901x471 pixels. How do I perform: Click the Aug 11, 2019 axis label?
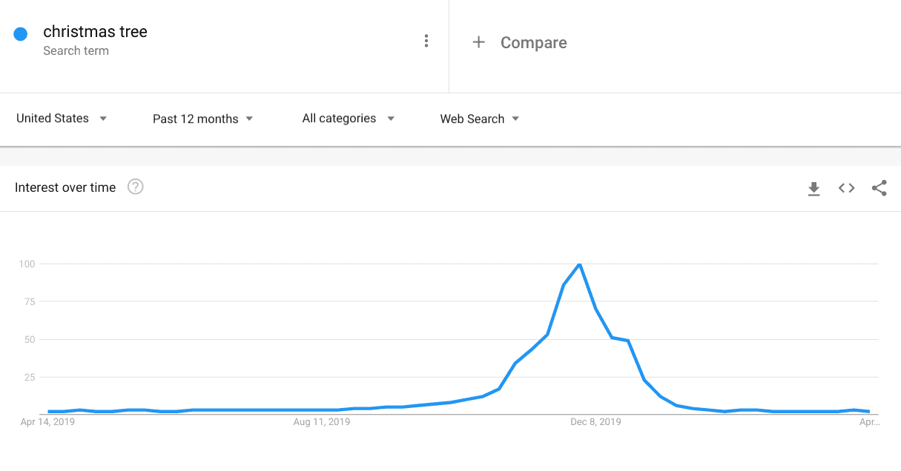pyautogui.click(x=322, y=422)
